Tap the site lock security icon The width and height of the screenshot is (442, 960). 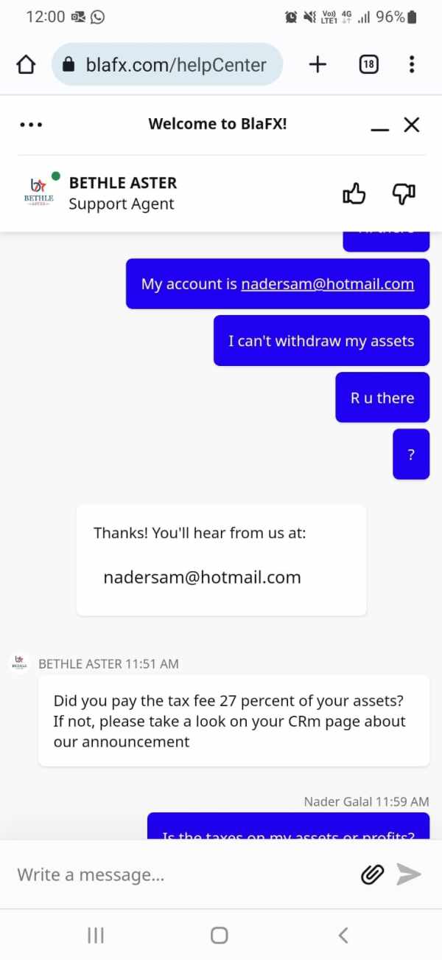(x=69, y=65)
